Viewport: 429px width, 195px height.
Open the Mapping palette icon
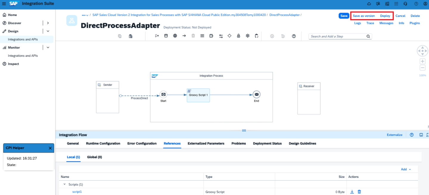211,36
